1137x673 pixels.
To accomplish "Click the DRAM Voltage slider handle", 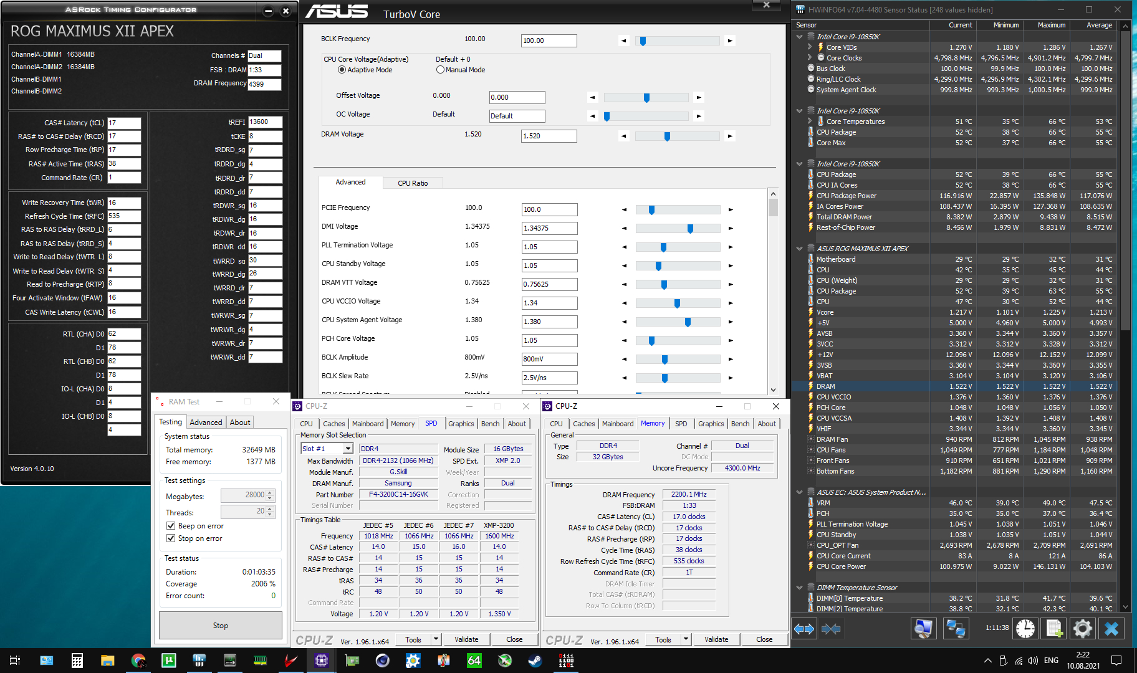I will coord(667,136).
